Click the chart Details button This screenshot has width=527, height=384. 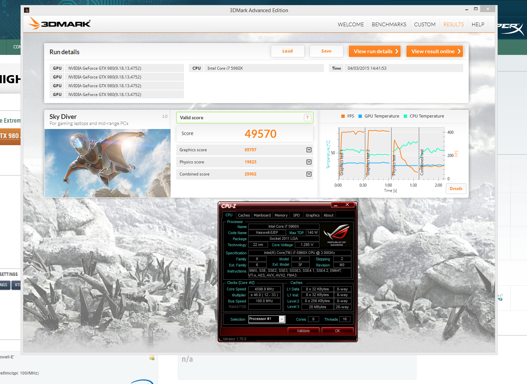456,189
